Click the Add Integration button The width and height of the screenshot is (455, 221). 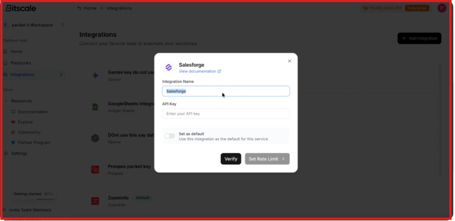tap(419, 38)
